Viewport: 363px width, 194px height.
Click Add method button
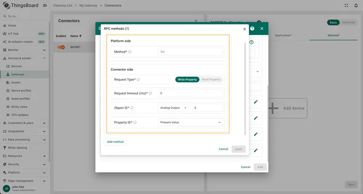tap(115, 142)
